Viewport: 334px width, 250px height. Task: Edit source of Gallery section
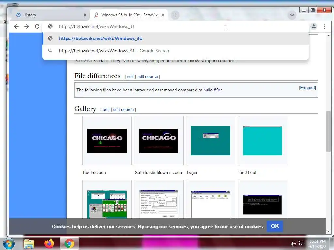pos(123,109)
